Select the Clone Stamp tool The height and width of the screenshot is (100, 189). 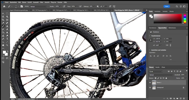point(7,26)
